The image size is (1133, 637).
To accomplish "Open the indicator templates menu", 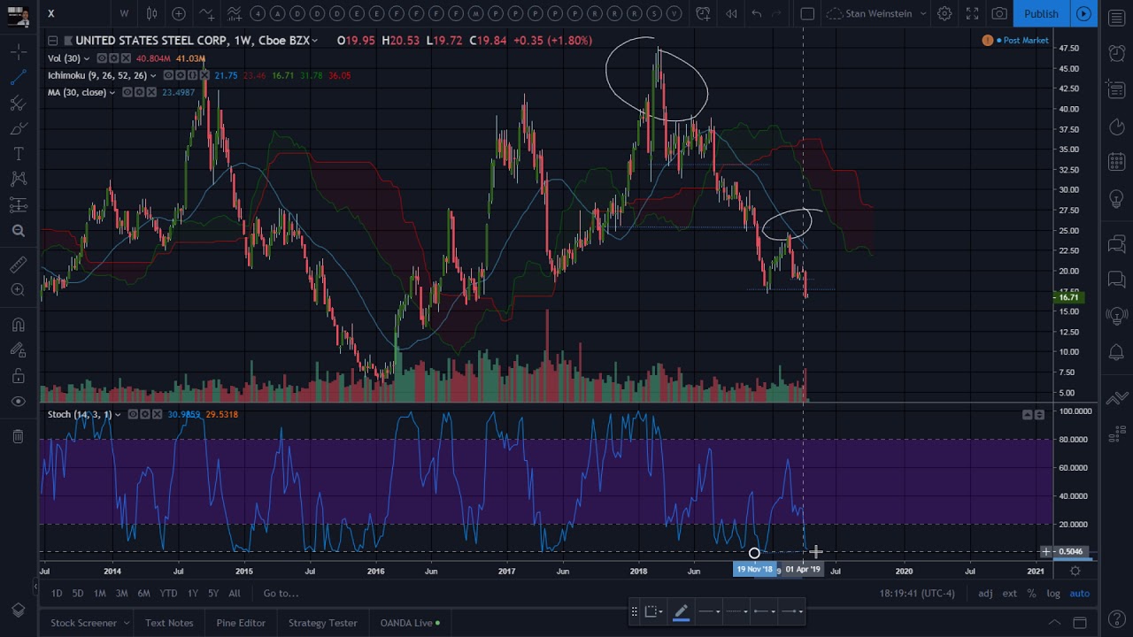I will click(234, 13).
